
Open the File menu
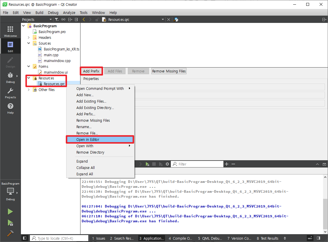pyautogui.click(x=6, y=12)
